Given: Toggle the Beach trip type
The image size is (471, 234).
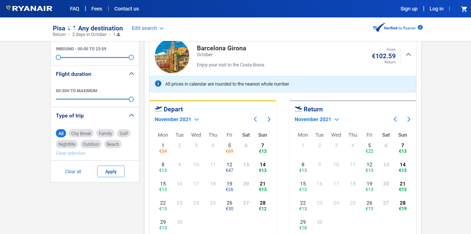Looking at the screenshot, I should tap(113, 144).
